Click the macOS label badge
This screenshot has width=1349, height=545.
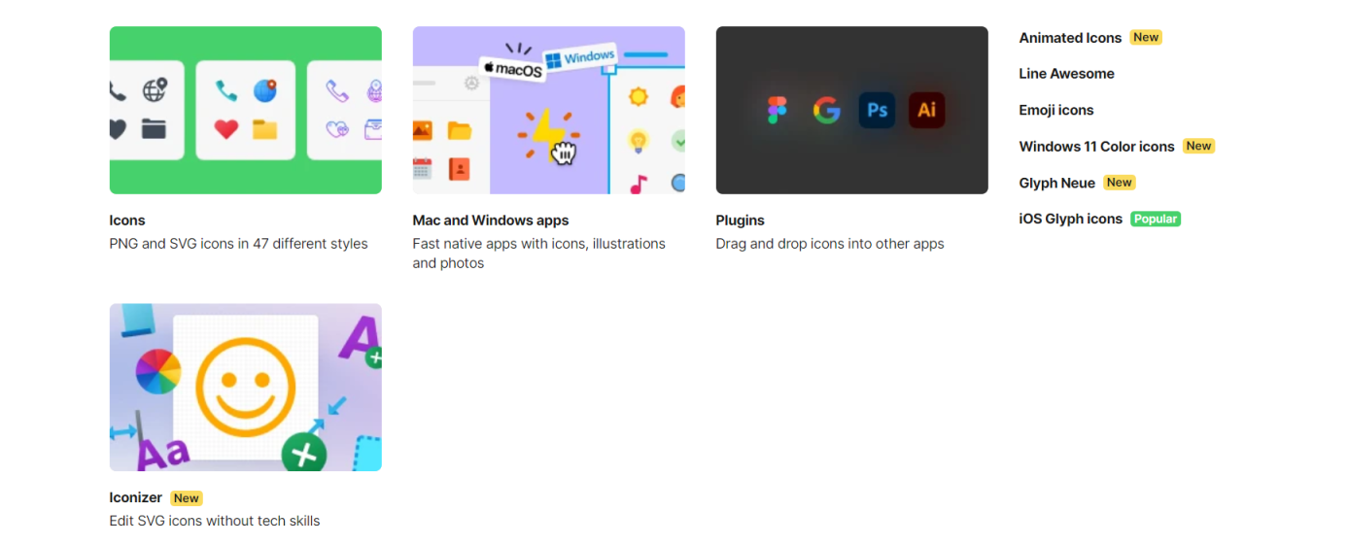pyautogui.click(x=512, y=69)
